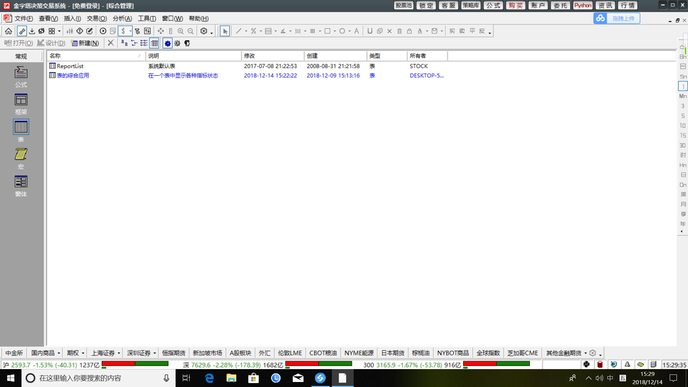Screen dimensions: 688x387
Task: Switch to the 全球指数 market tab
Action: pos(488,353)
